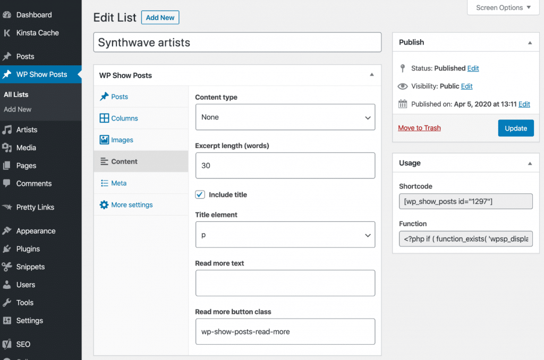The width and height of the screenshot is (544, 360).
Task: Click the Dashboard gauge icon
Action: 7,15
